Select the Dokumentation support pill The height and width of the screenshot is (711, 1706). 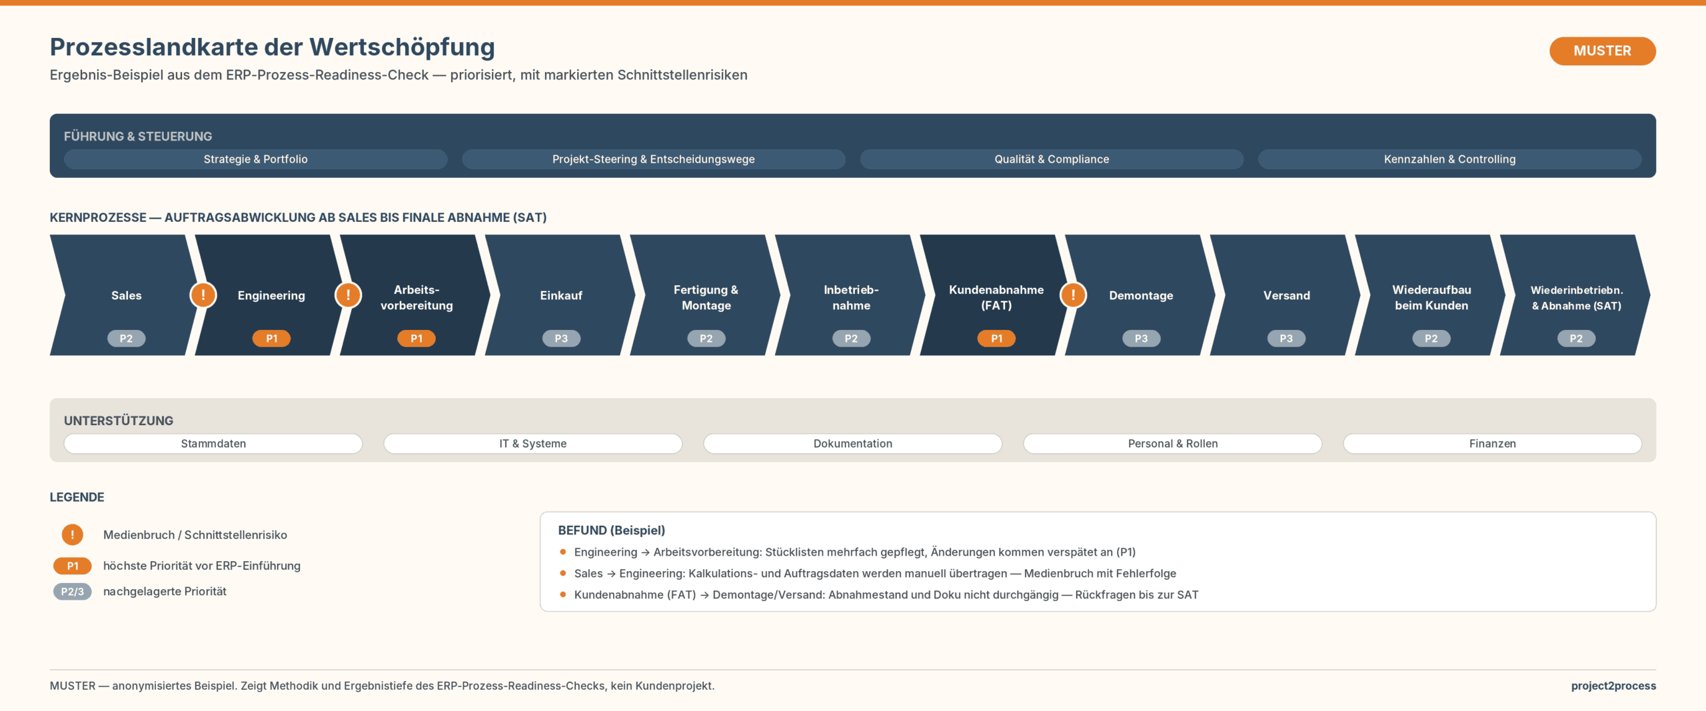[853, 444]
